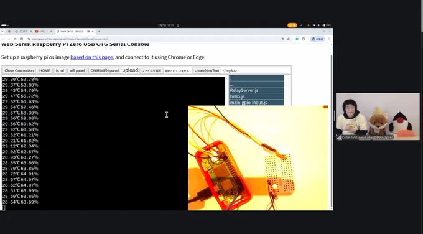Click the HOME button

click(x=45, y=70)
